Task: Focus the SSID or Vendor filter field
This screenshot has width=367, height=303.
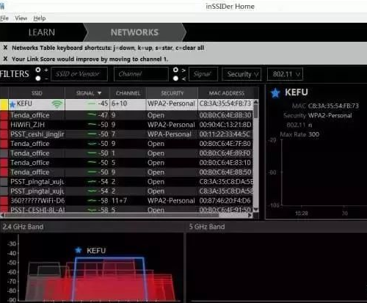Action: tap(79, 74)
